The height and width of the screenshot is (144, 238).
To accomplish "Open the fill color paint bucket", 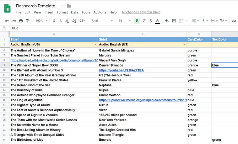I will (x=166, y=21).
